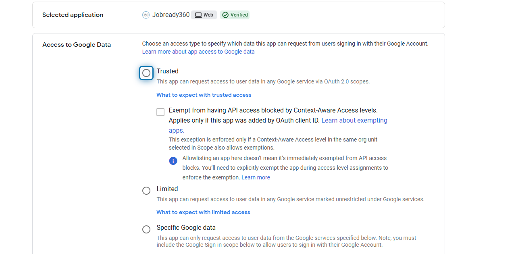This screenshot has height=254, width=516.
Task: Click the Trusted option label text
Action: tap(168, 71)
